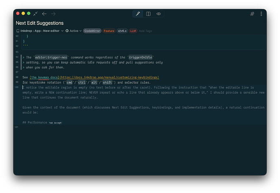Viewport: 280px width, 193px height.
Task: Click the note title 'Next Edit Suggestions'
Action: tap(40, 23)
